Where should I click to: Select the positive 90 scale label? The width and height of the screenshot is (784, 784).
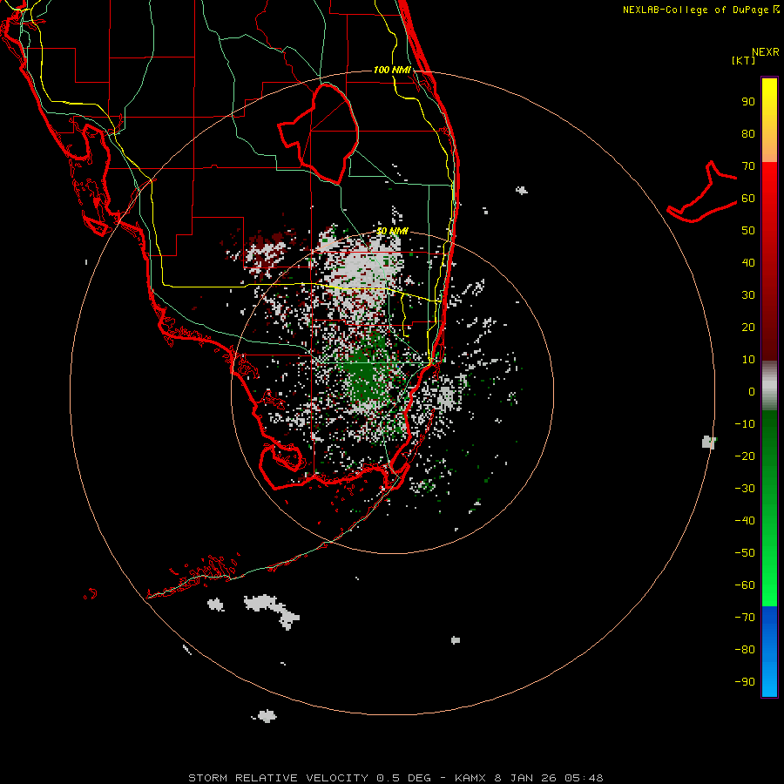coord(748,102)
